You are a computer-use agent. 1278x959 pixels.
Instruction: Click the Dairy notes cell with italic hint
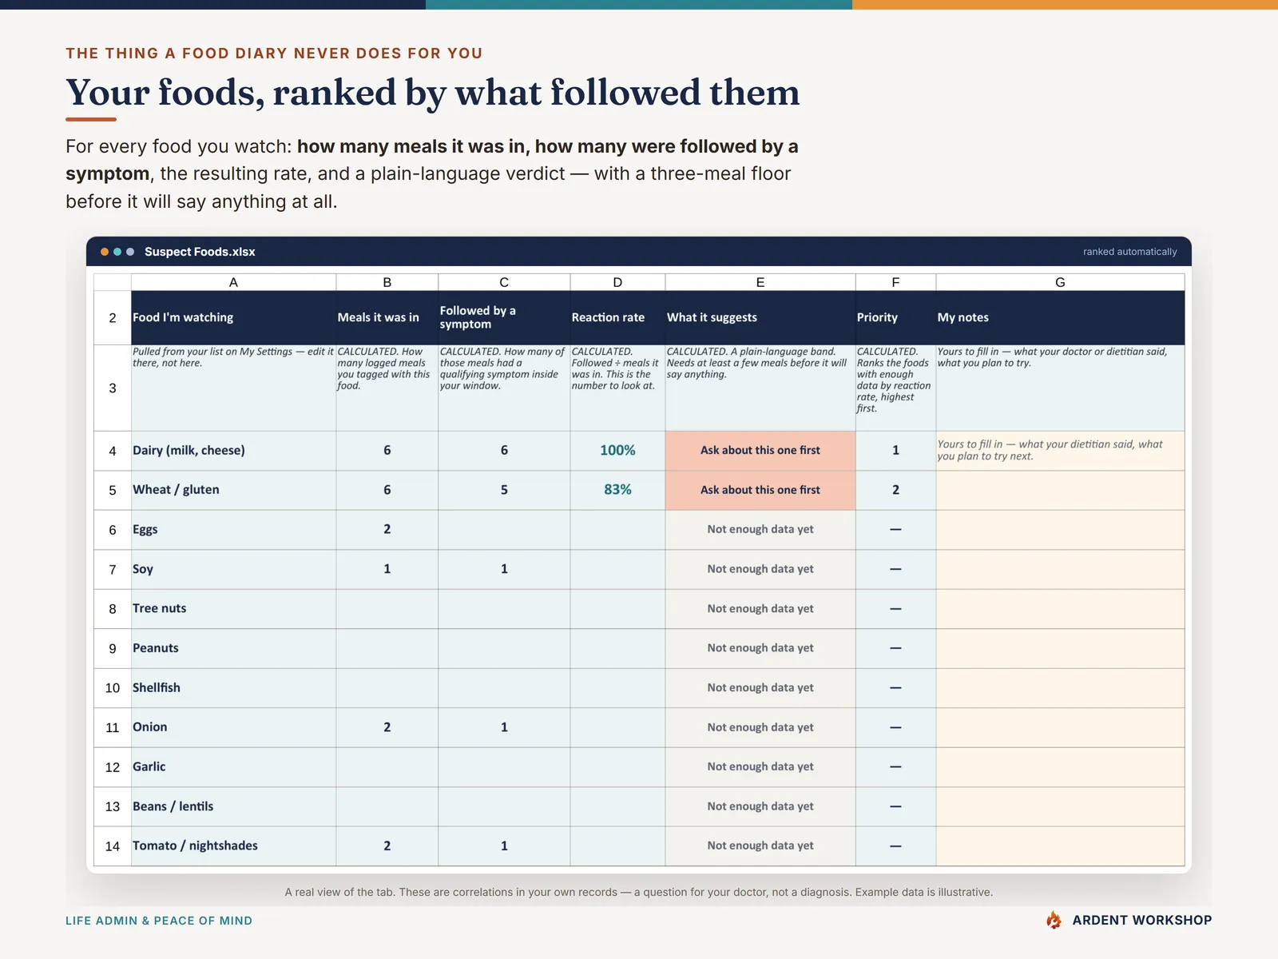pyautogui.click(x=1060, y=451)
